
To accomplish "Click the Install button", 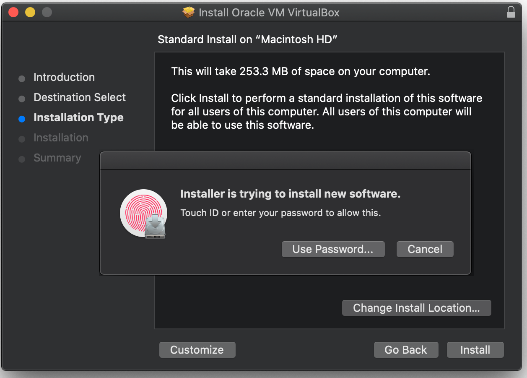I will pos(475,350).
